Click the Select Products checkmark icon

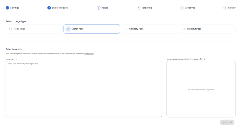(49, 8)
